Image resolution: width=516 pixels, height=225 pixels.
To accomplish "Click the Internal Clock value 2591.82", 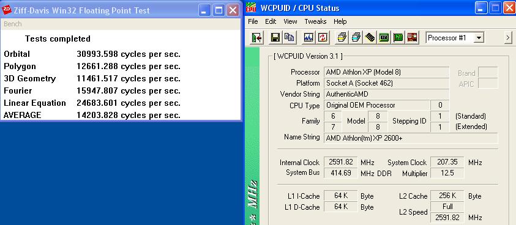I will point(340,162).
